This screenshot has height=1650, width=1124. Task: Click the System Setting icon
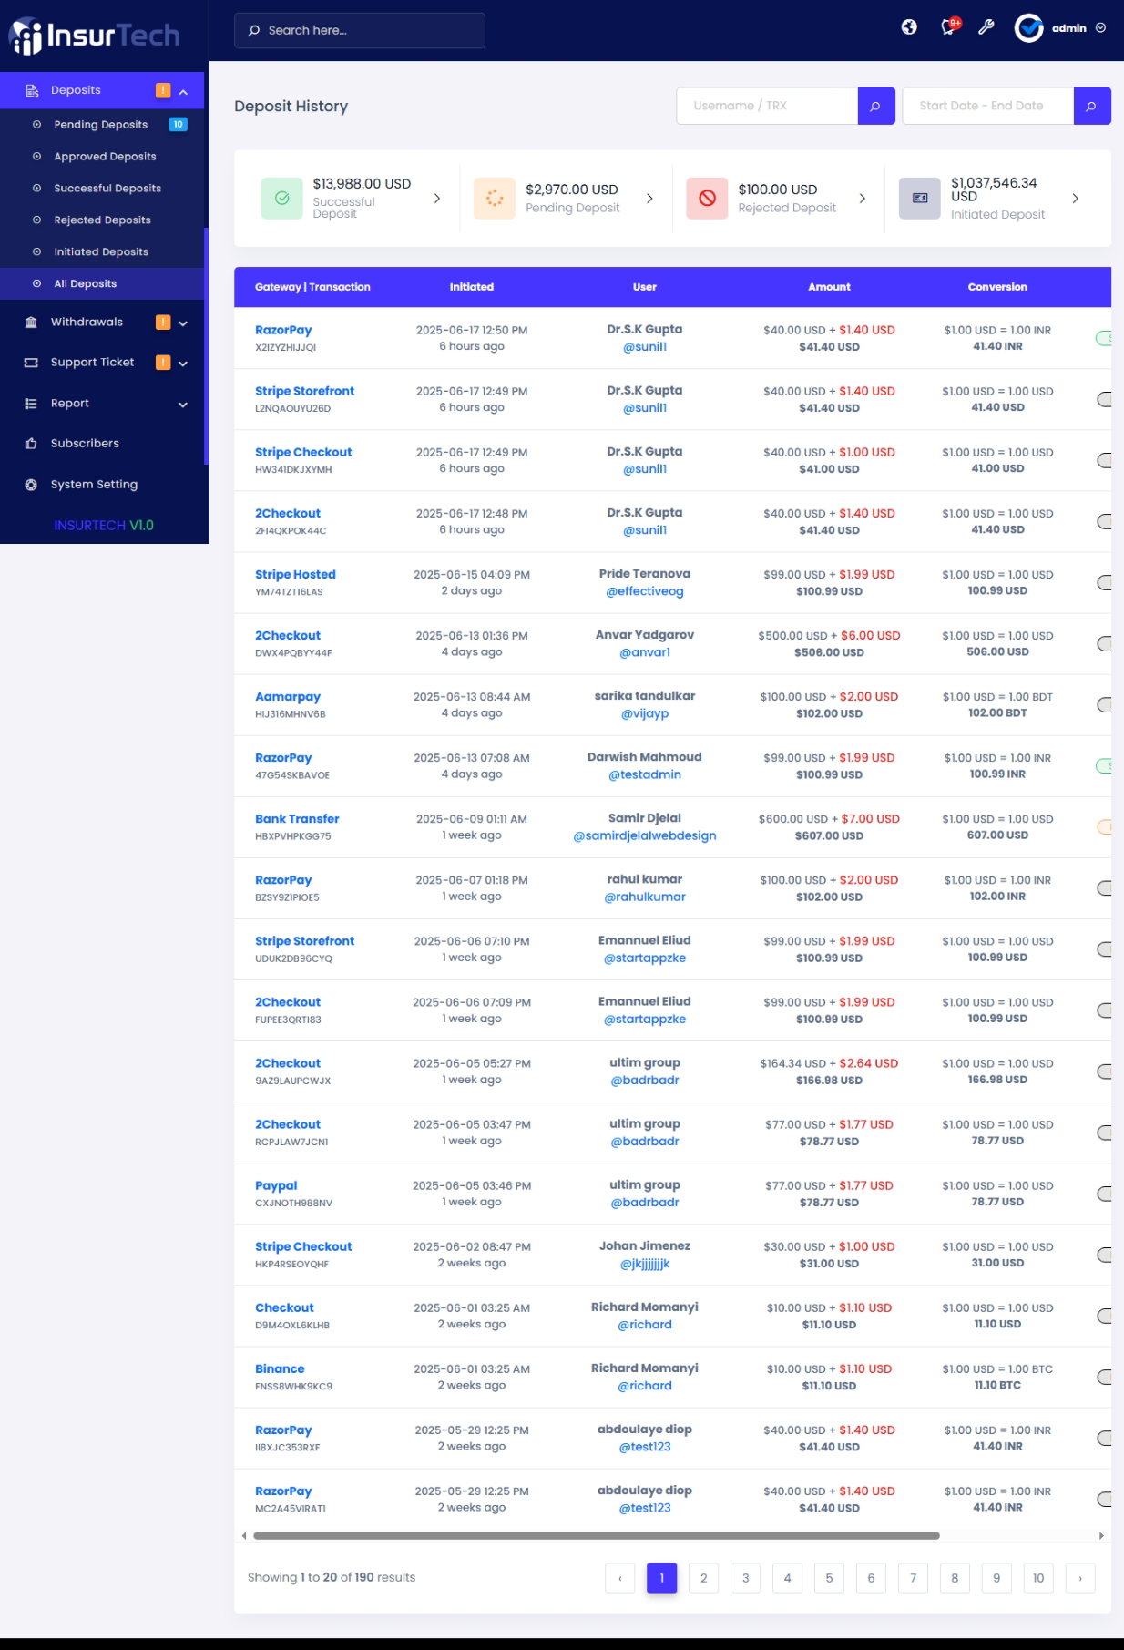[x=31, y=485]
